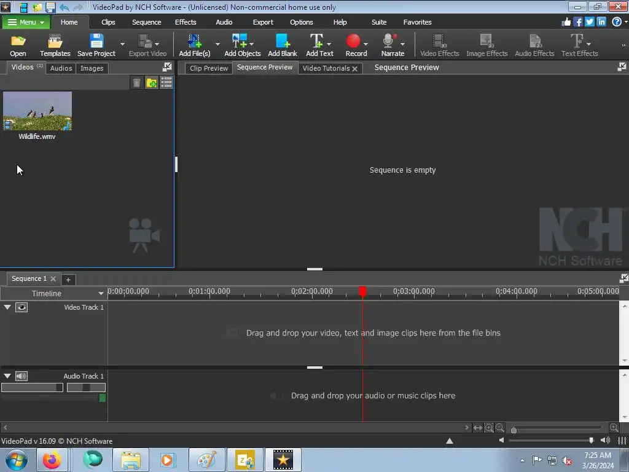629x472 pixels.
Task: Collapse Video Track 1 triangle
Action: click(7, 307)
